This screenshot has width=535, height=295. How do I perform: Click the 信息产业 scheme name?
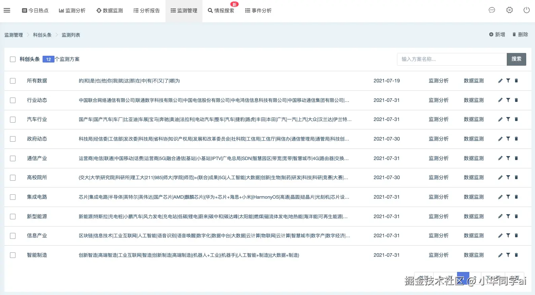[37, 236]
